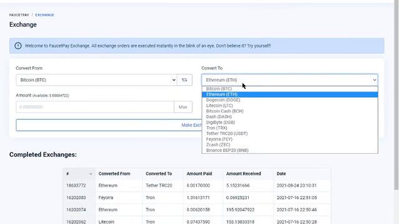Choose Tether TRC20 (USDT) option

click(289, 134)
